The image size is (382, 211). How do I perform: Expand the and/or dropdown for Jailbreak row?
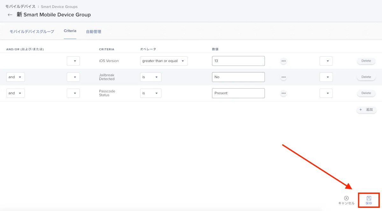[15, 77]
